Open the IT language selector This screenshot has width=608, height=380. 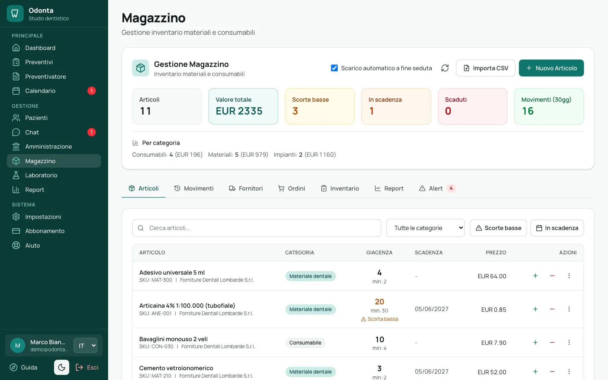click(85, 346)
